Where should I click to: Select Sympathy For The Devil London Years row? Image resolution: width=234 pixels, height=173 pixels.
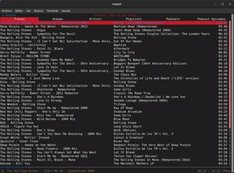(x=114, y=34)
